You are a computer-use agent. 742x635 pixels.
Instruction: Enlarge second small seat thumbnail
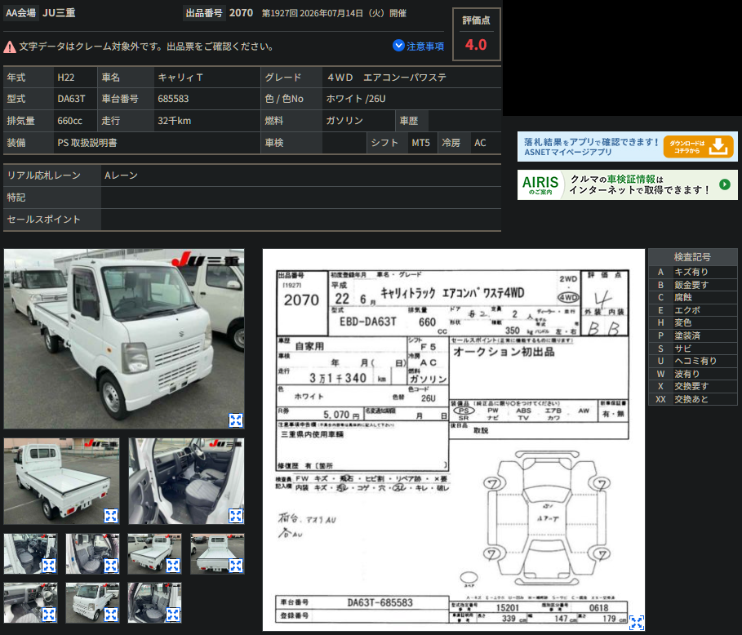point(111,566)
